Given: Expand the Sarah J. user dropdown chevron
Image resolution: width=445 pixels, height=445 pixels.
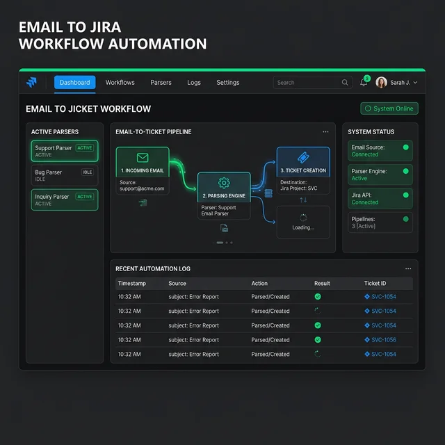Looking at the screenshot, I should click(x=415, y=83).
